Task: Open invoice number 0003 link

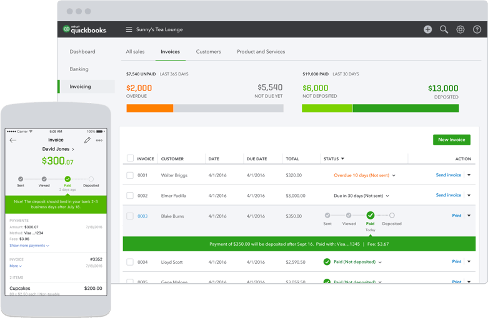Action: (142, 216)
